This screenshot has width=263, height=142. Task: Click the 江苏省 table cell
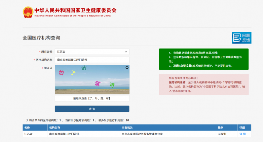pyautogui.click(x=35, y=134)
